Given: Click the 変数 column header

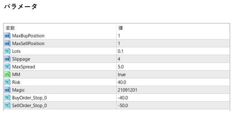Looking at the screenshot, I should click(x=10, y=28).
